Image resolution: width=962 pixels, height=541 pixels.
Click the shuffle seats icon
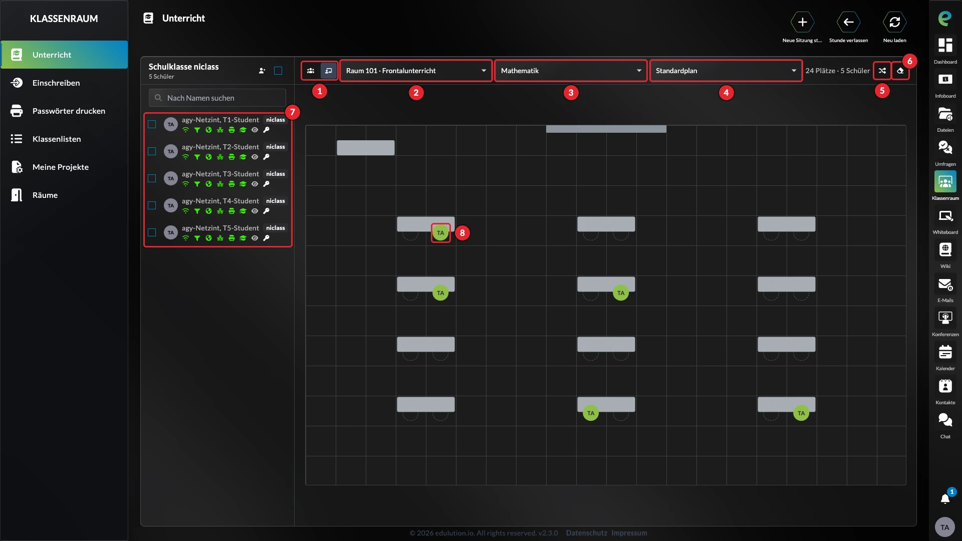[882, 71]
